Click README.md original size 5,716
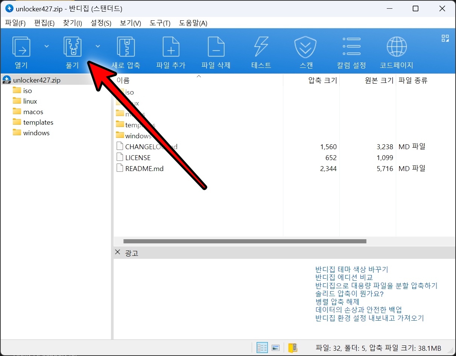The height and width of the screenshot is (356, 456). [385, 169]
